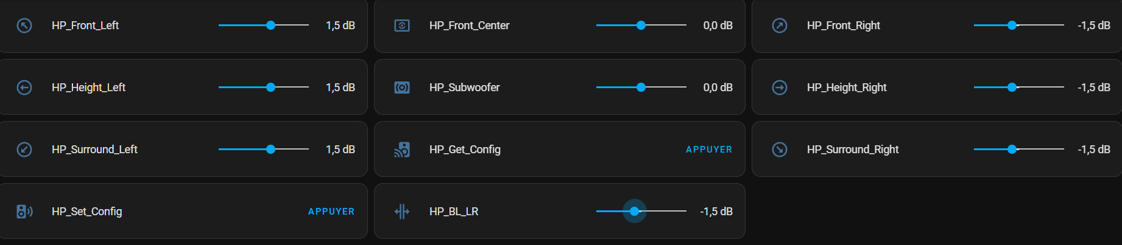1122x245 pixels.
Task: Click the HP_Surround_Left slider handle
Action: point(270,149)
